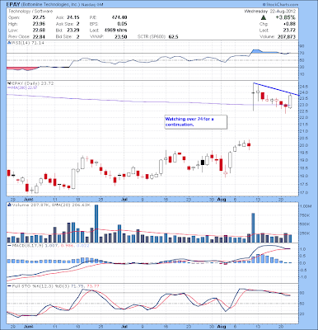
Task: Click the latest white candlestick near 24
Action: click(290, 101)
